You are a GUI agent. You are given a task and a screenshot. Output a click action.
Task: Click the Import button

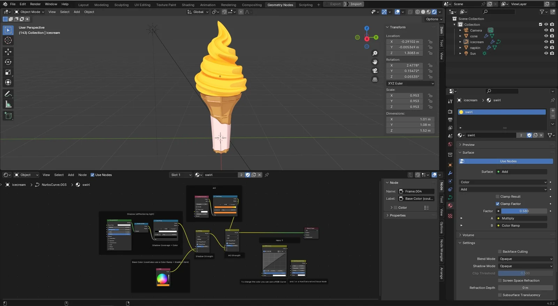tap(356, 4)
